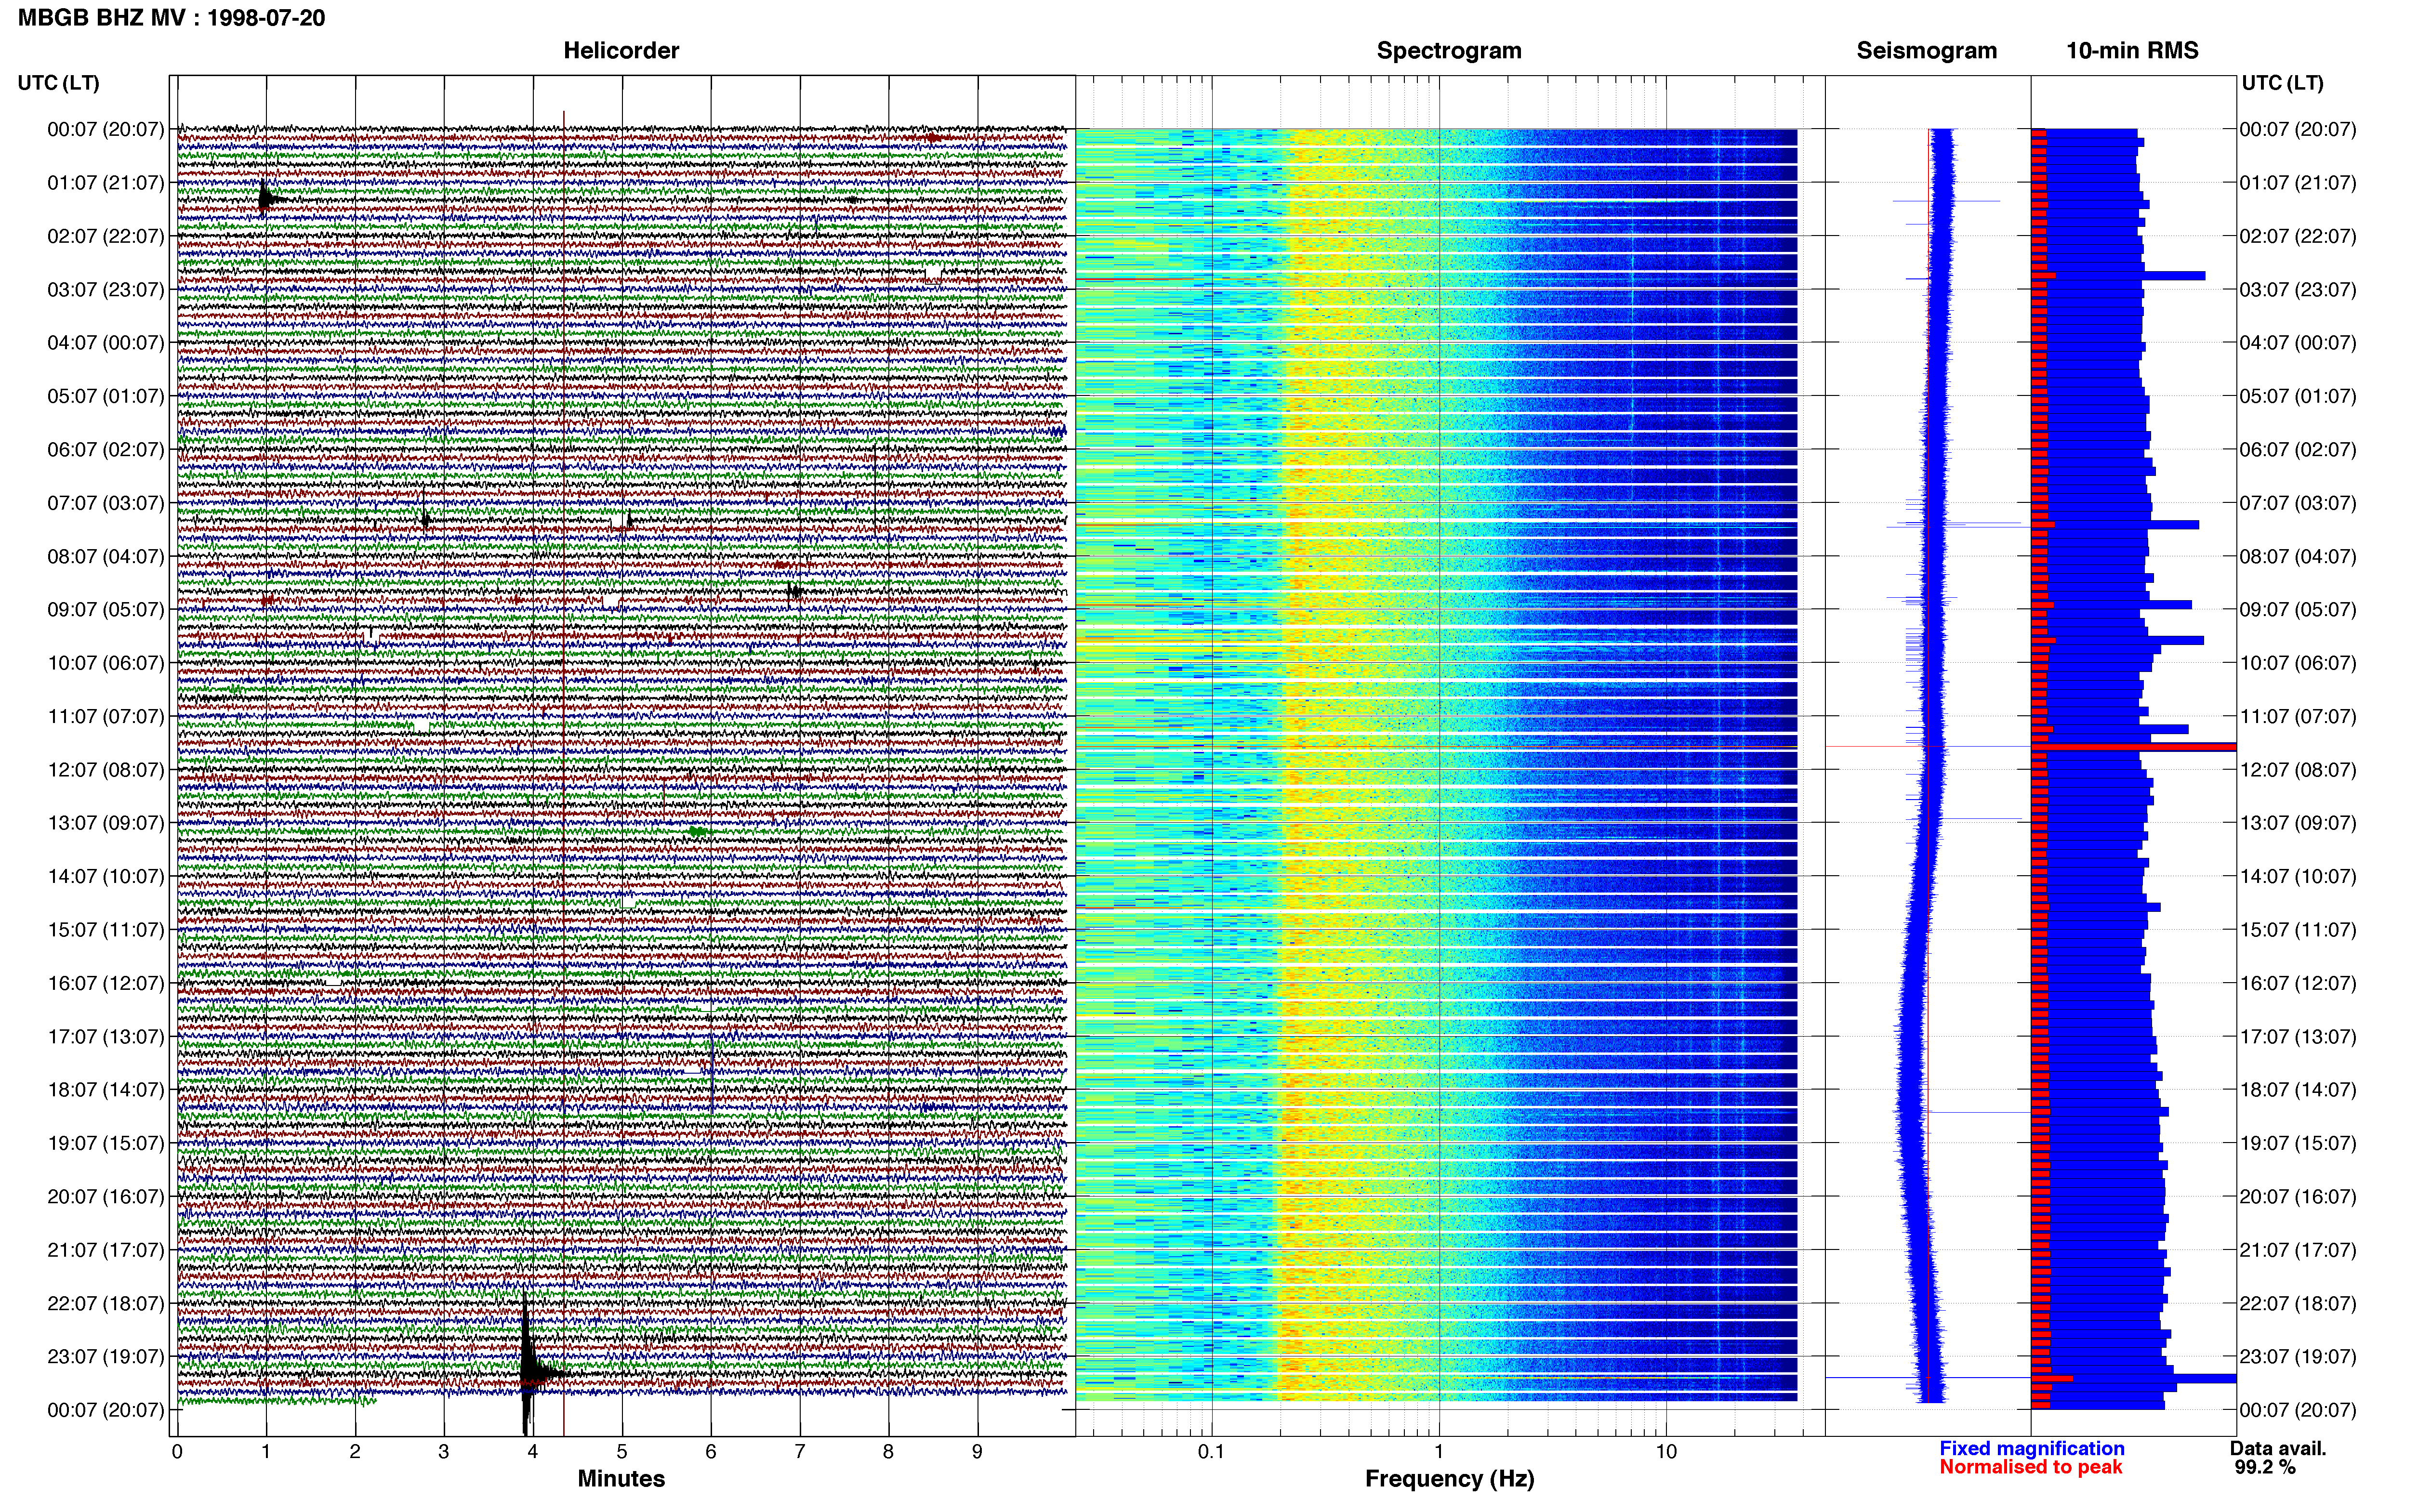The height and width of the screenshot is (1512, 2418).
Task: Click the '0.1' frequency tick label
Action: pyautogui.click(x=1211, y=1452)
